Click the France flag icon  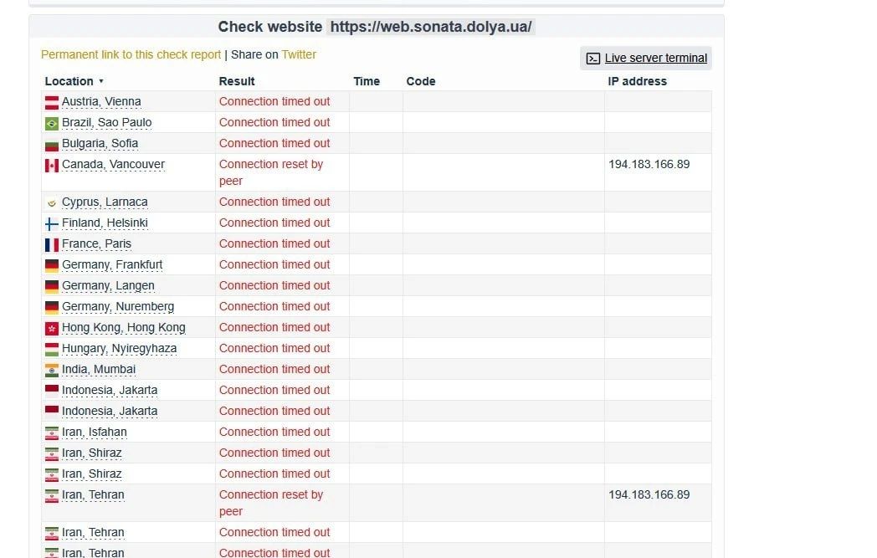[x=51, y=245]
